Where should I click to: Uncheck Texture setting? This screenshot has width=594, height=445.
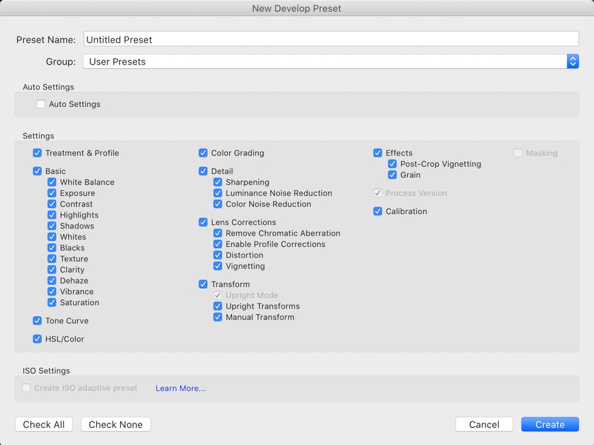pos(52,259)
